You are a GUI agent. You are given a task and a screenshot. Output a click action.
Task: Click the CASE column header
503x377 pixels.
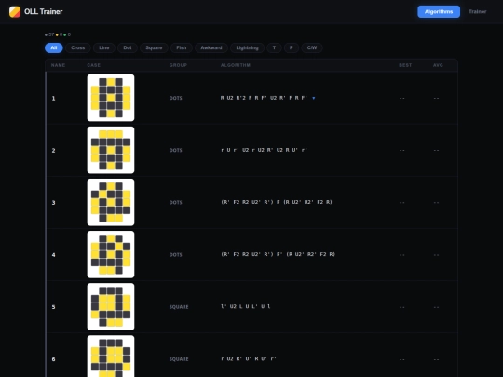click(x=94, y=65)
